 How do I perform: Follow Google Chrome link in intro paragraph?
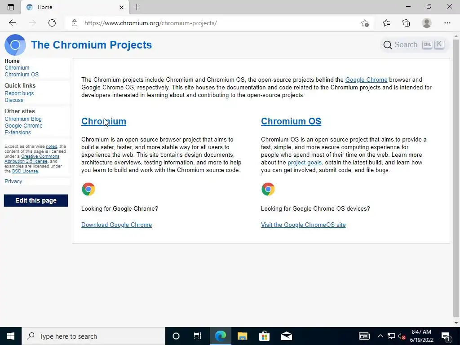(x=366, y=80)
